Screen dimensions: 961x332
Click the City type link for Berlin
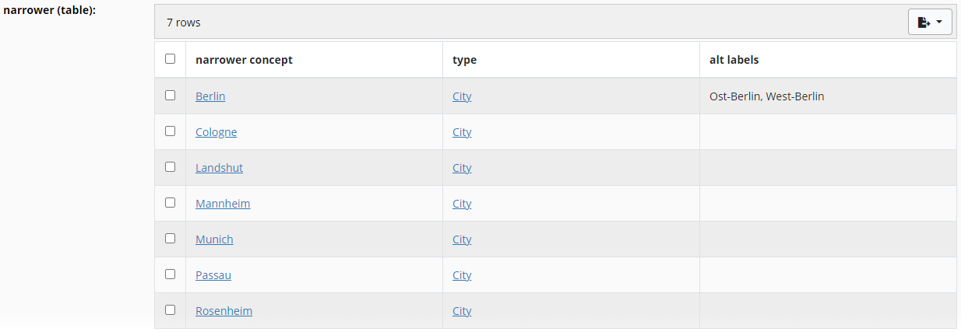462,96
